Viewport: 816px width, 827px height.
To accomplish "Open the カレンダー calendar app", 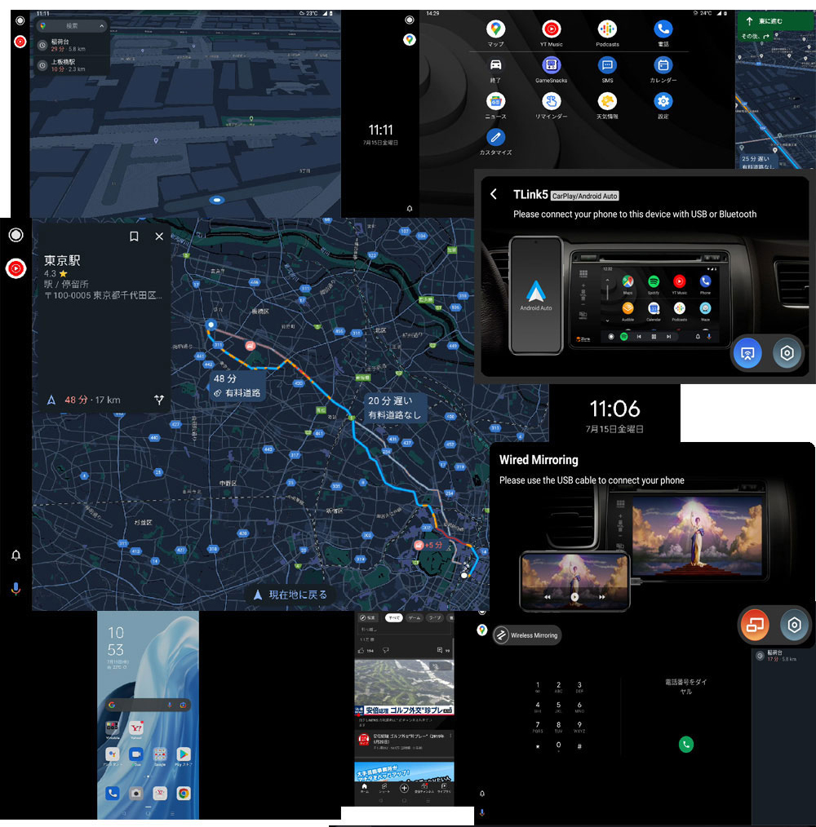I will pyautogui.click(x=663, y=65).
